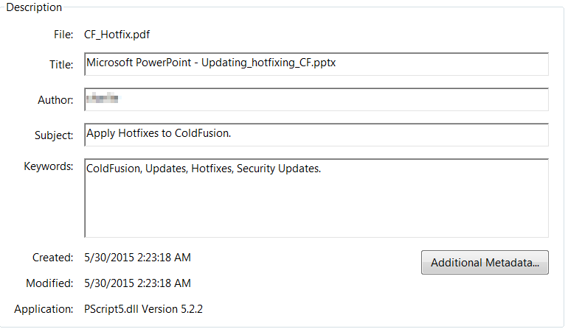Click the File: label
This screenshot has height=329, width=568.
click(63, 35)
